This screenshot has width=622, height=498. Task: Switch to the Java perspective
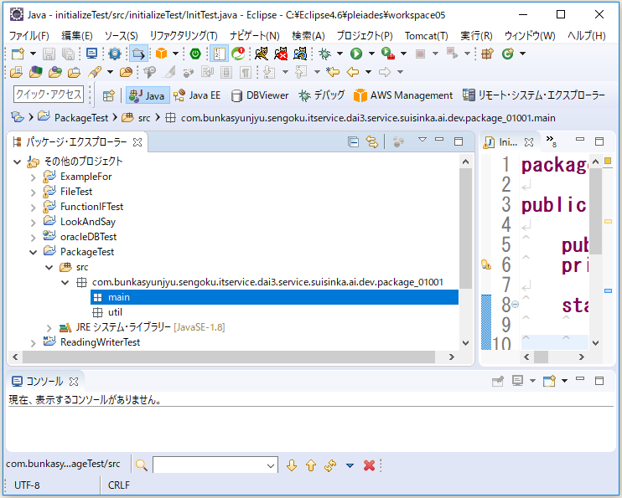click(148, 95)
